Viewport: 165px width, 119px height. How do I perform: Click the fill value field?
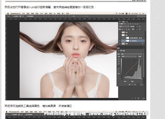click(137, 29)
